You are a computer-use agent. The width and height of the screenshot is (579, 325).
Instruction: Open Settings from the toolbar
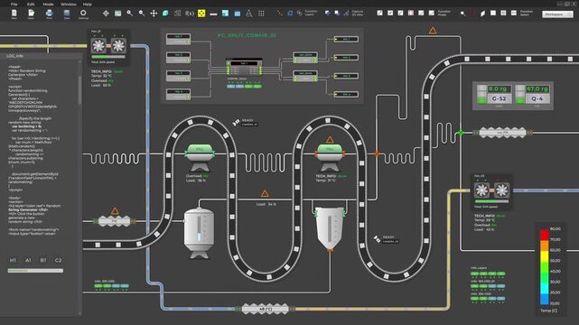pyautogui.click(x=83, y=14)
